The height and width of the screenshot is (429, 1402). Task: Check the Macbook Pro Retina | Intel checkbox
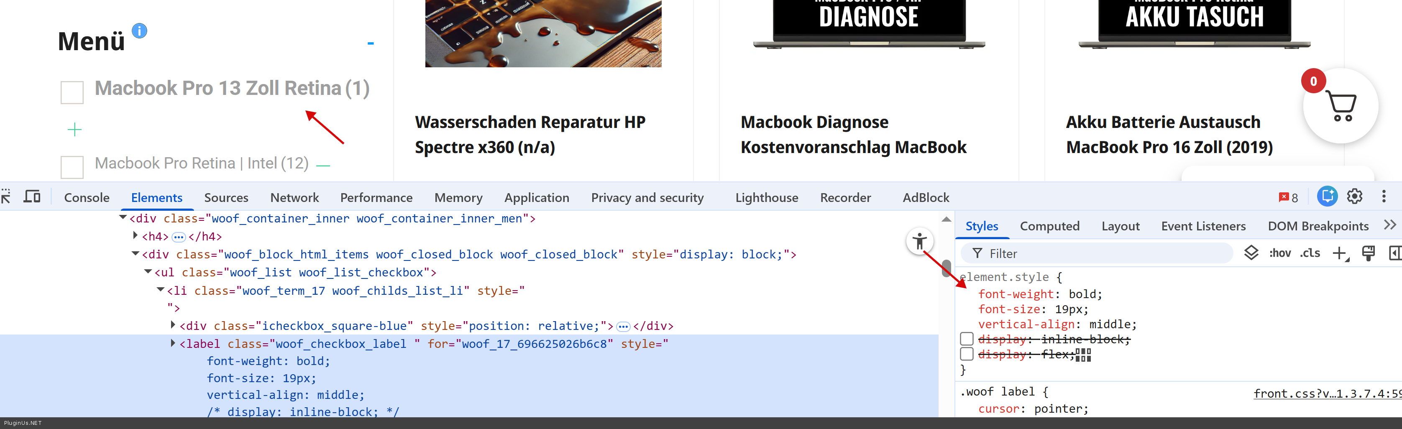click(x=72, y=167)
